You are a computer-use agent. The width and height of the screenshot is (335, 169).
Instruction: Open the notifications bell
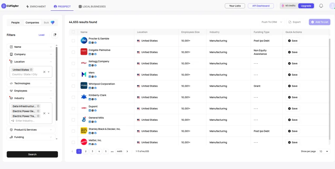pyautogui.click(x=321, y=6)
